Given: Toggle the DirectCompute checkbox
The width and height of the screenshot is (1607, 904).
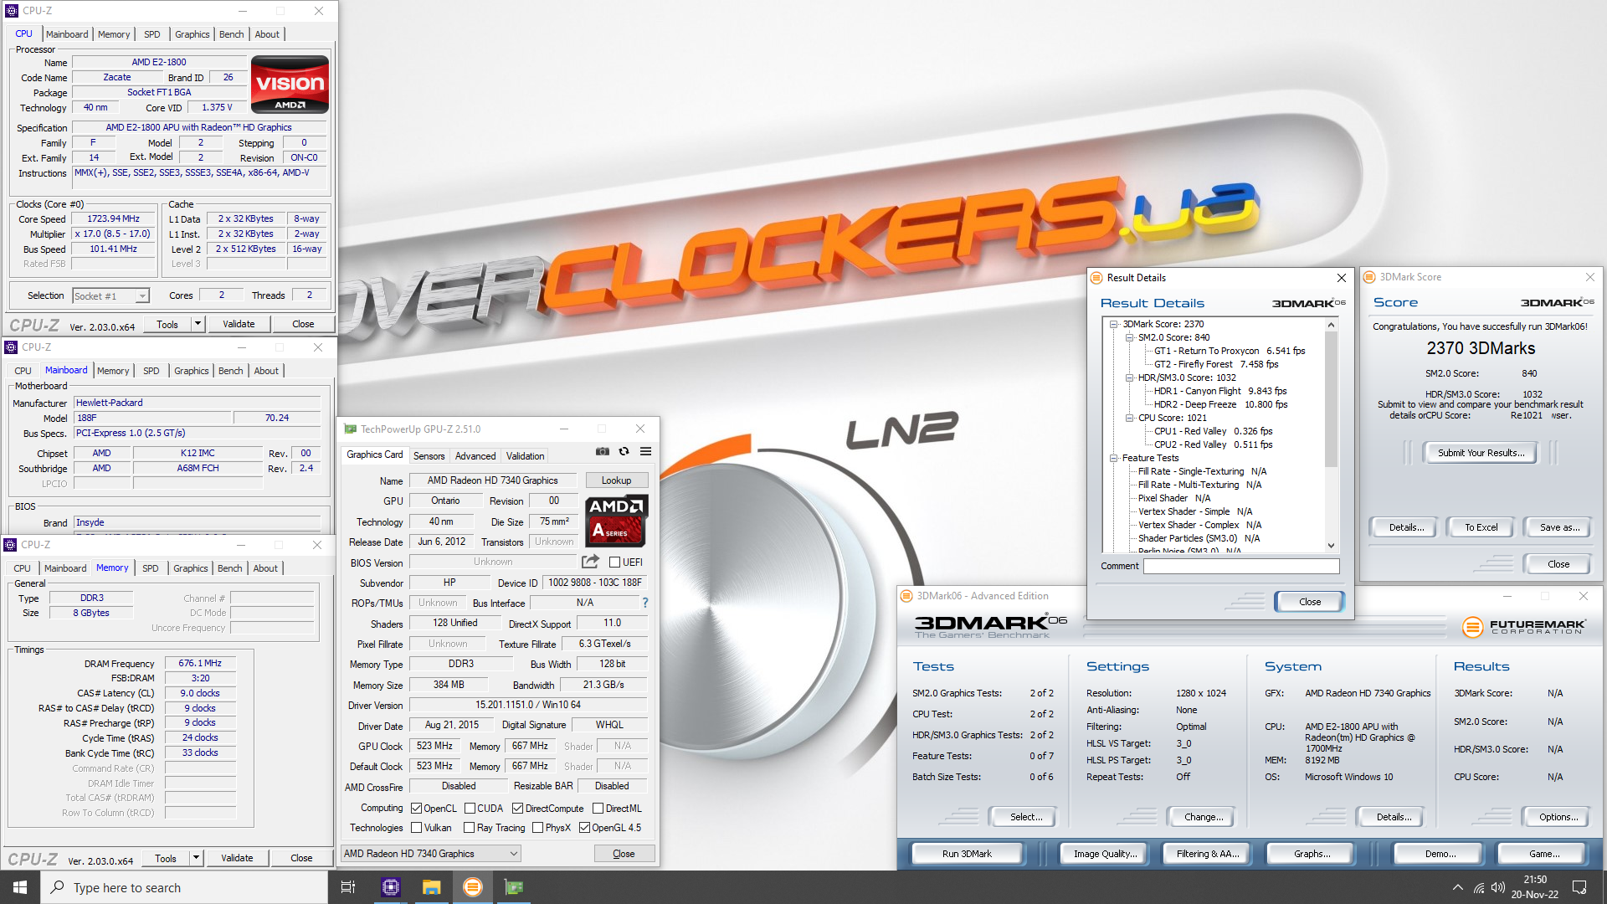Looking at the screenshot, I should pyautogui.click(x=517, y=809).
